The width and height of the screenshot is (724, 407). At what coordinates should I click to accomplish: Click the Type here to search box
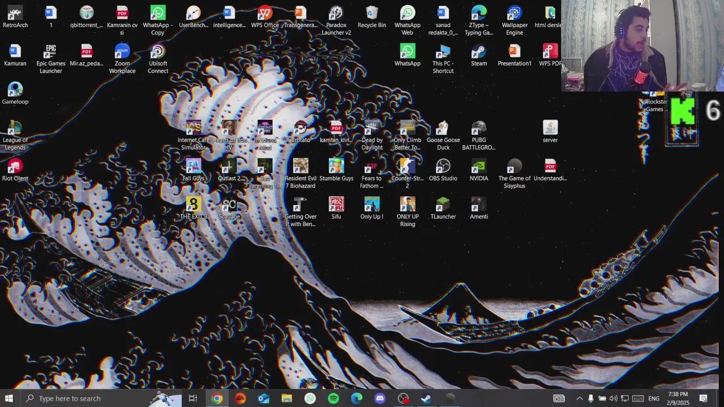coord(100,399)
